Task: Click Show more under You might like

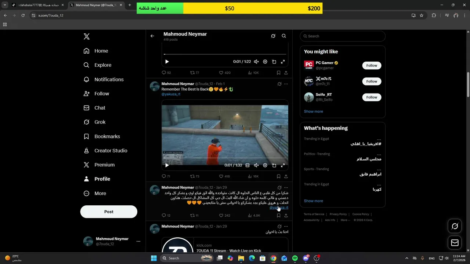Action: (x=314, y=111)
